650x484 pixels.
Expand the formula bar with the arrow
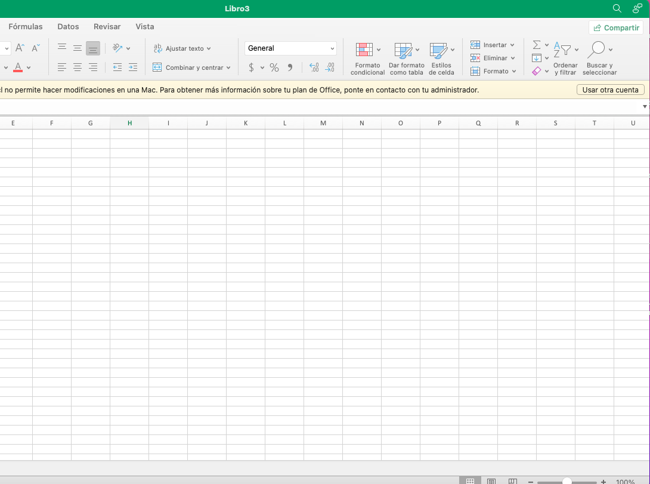[x=645, y=107]
